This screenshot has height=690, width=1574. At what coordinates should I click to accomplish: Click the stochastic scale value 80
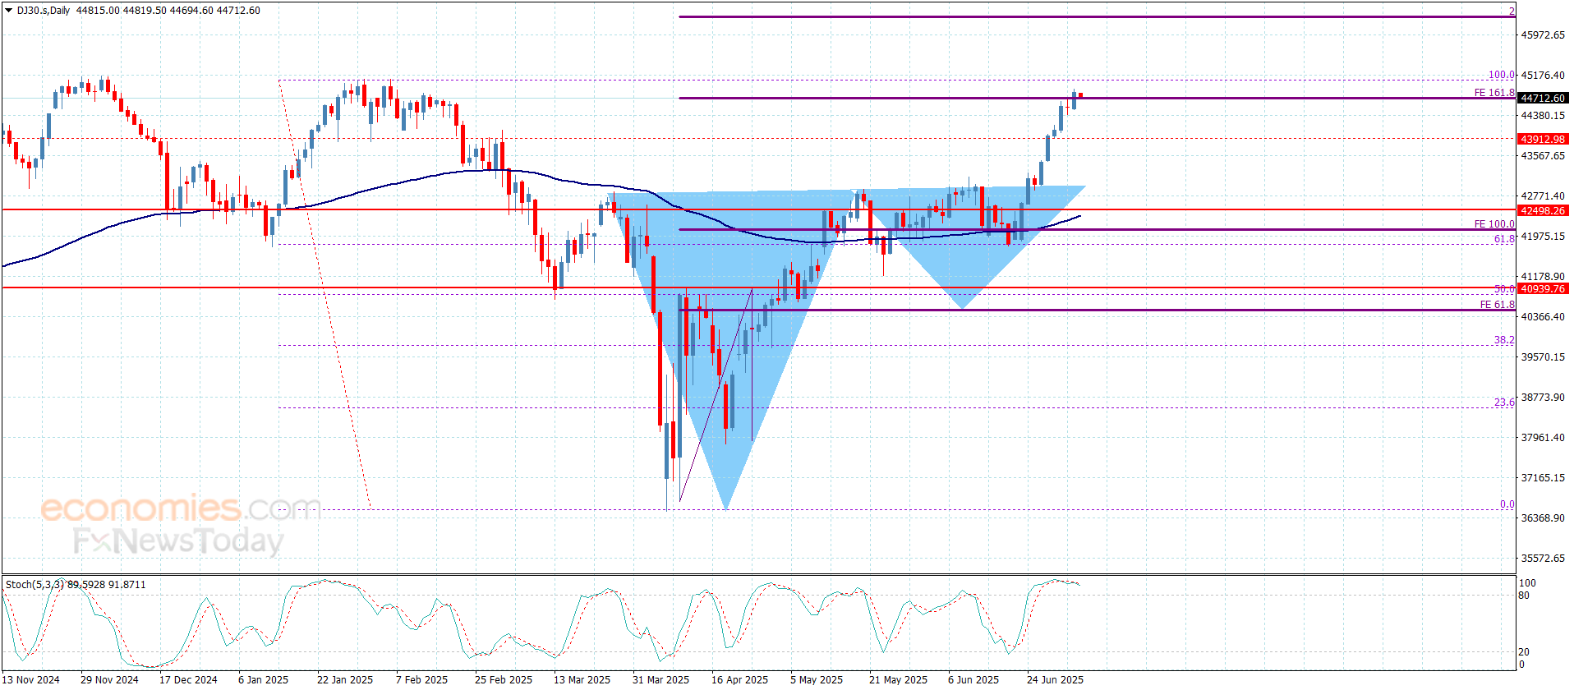point(1524,596)
